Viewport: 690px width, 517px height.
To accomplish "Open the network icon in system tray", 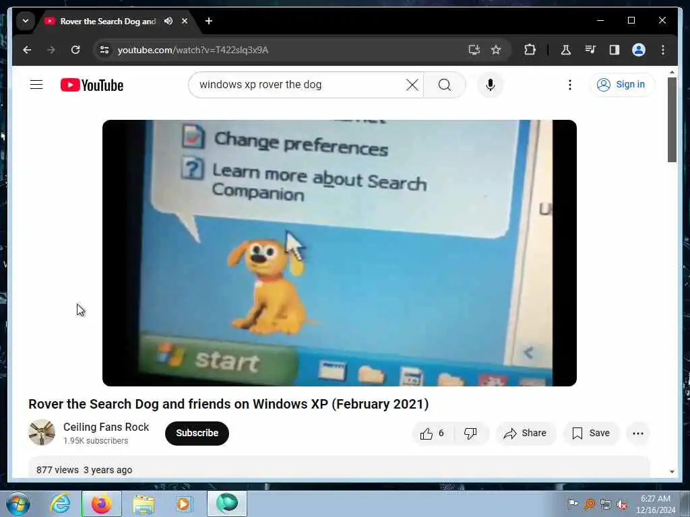I will (x=606, y=504).
